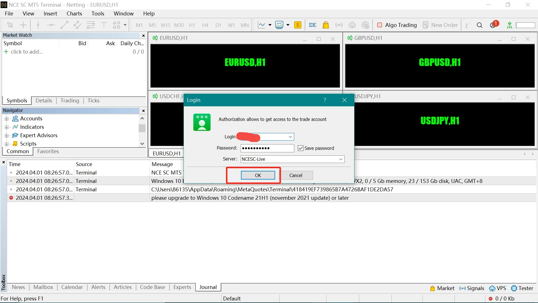Activate the crosshair tool
This screenshot has width=538, height=303.
[x=23, y=25]
